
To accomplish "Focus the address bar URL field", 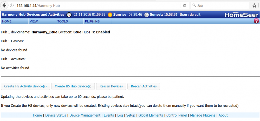I will click(98, 6).
